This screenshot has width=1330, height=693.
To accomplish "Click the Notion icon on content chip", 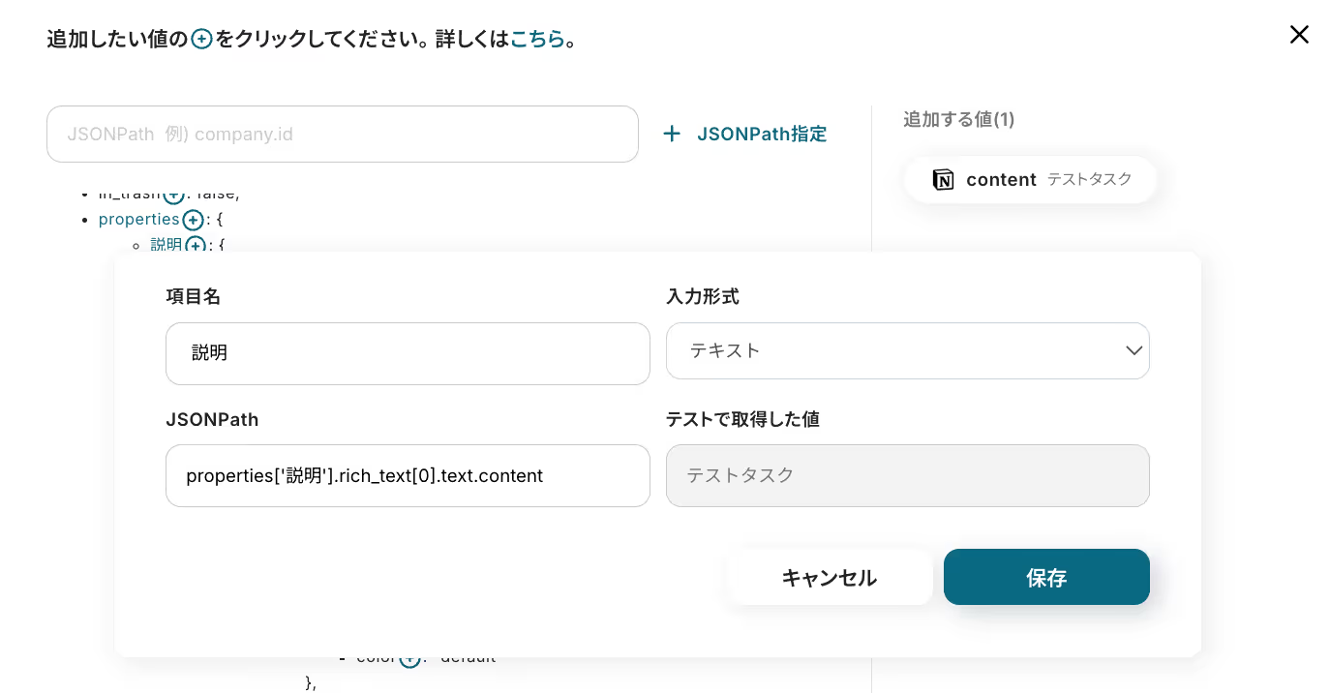I will click(943, 180).
